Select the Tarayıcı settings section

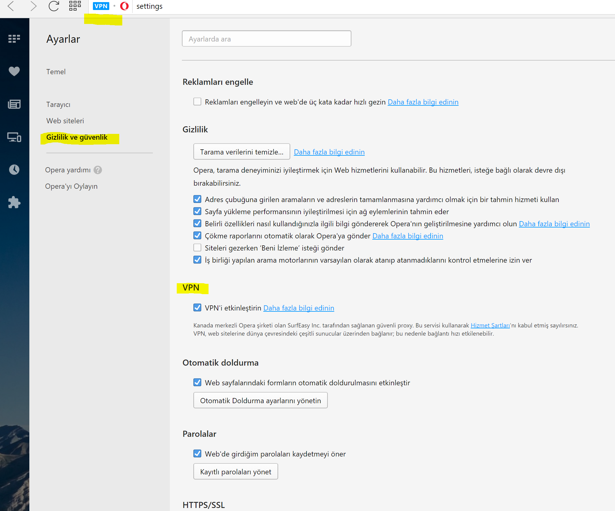pyautogui.click(x=58, y=105)
